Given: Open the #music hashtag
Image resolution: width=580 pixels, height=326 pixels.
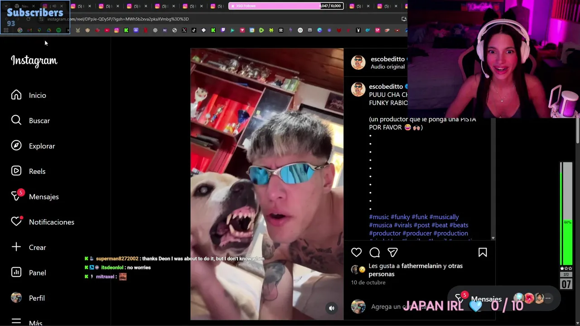Looking at the screenshot, I should (x=379, y=217).
